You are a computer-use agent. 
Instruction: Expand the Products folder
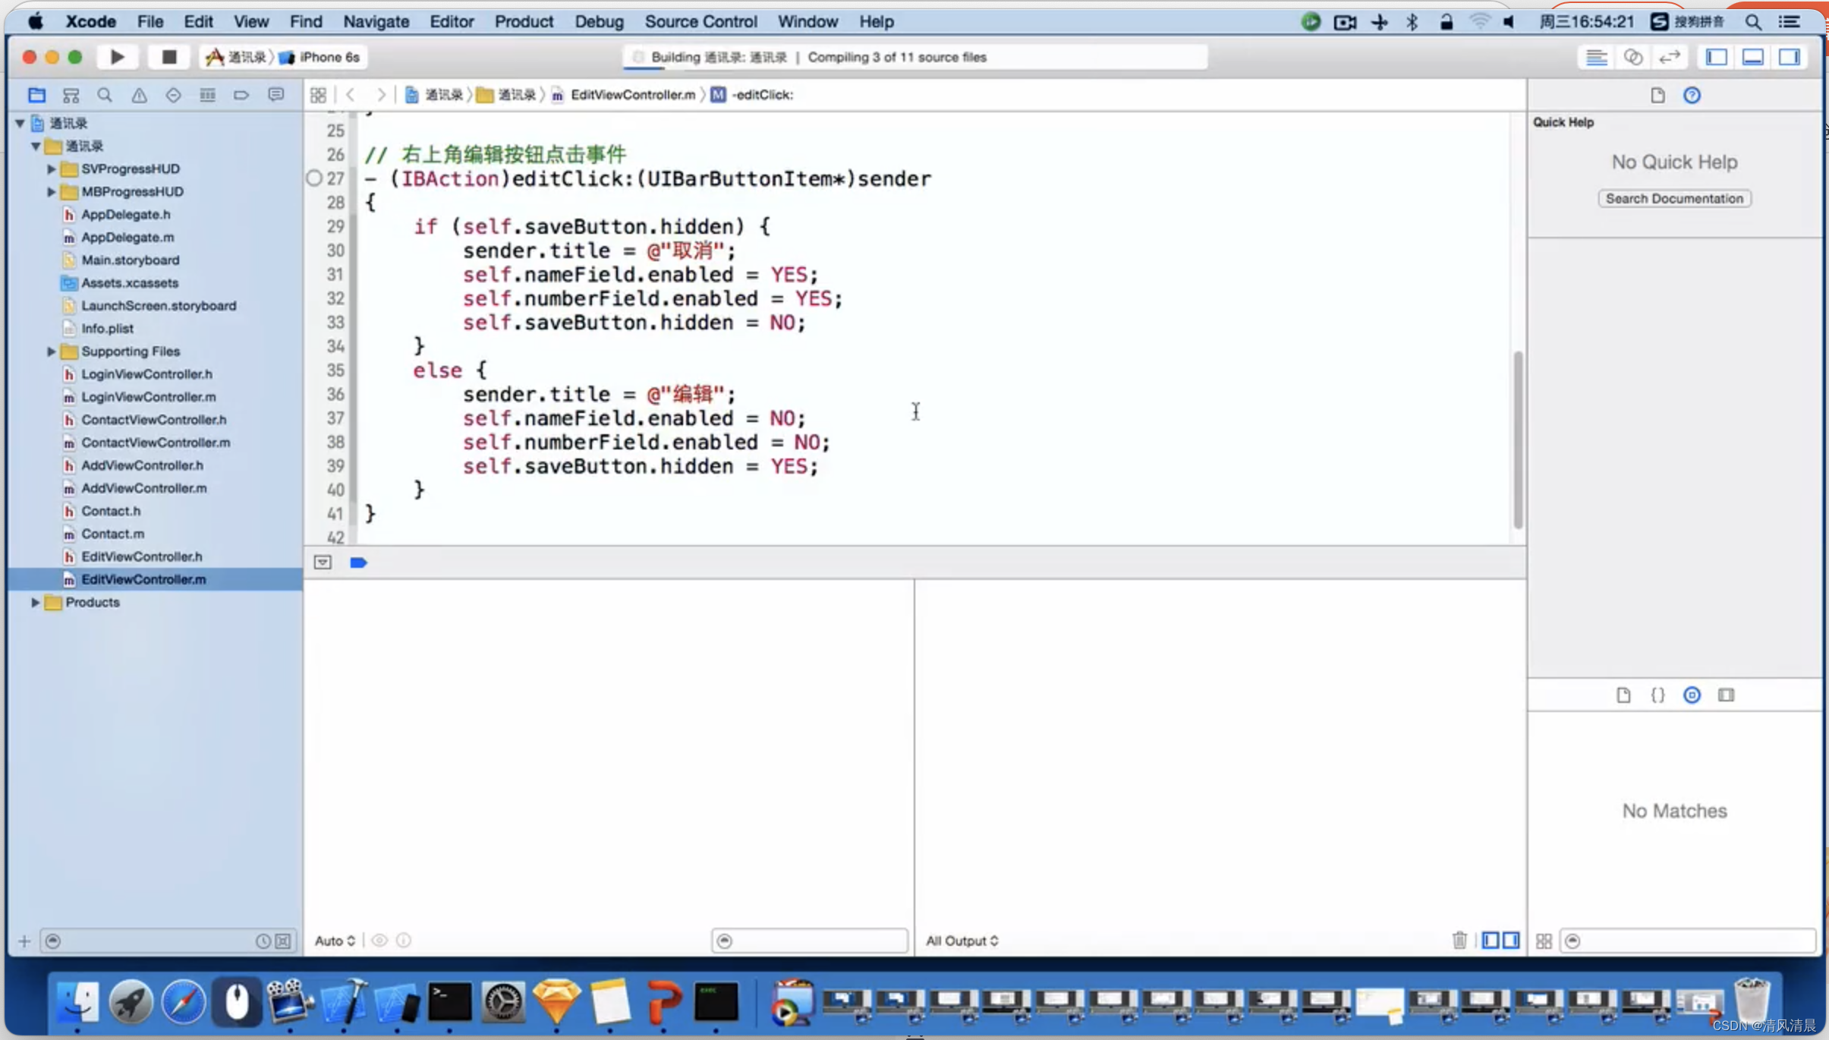coord(35,602)
